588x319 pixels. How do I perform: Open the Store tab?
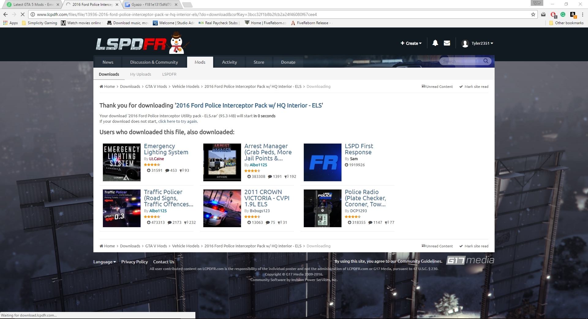[x=259, y=62]
